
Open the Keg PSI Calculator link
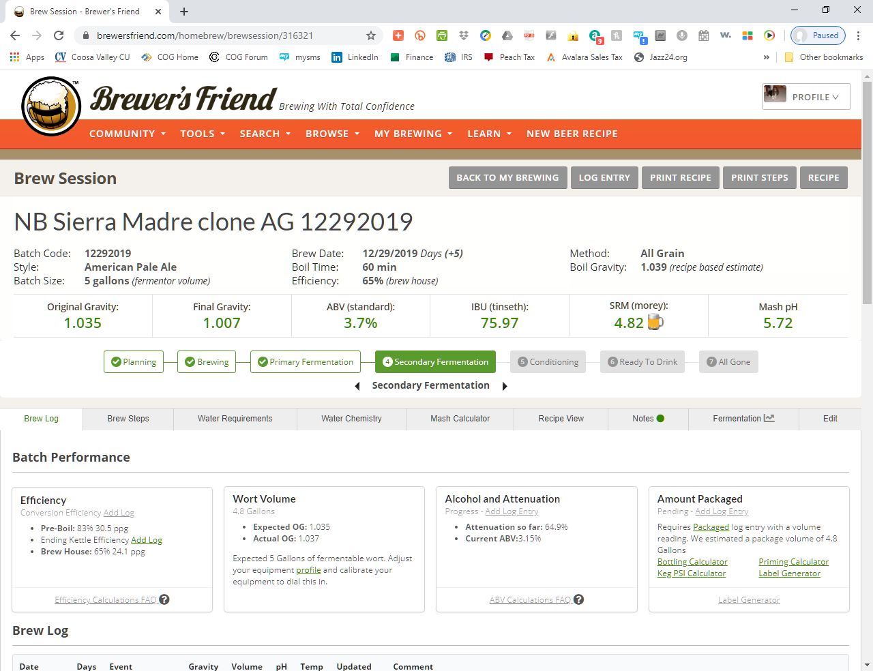[x=692, y=573]
